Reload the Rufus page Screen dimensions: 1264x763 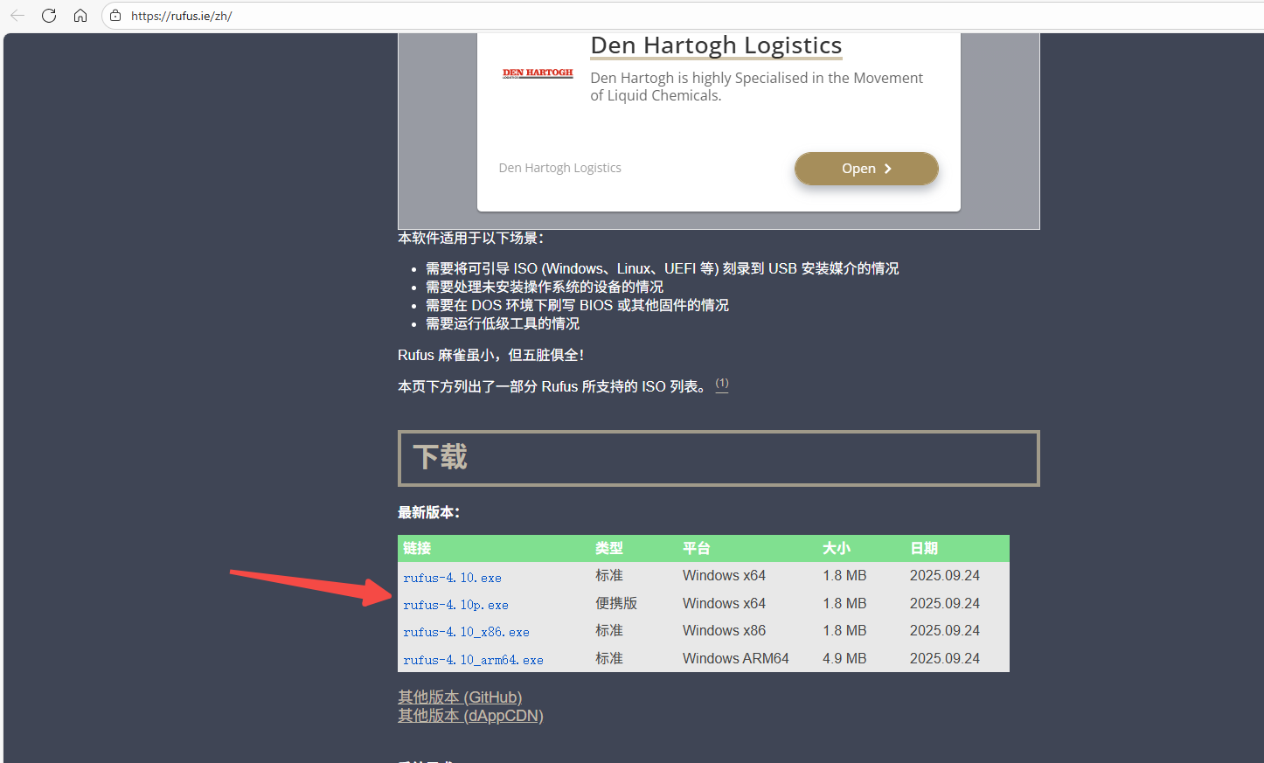(x=49, y=16)
